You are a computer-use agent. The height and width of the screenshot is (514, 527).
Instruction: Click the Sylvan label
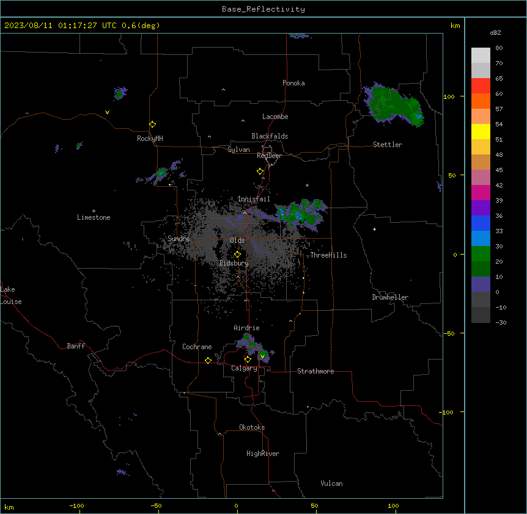tap(238, 150)
